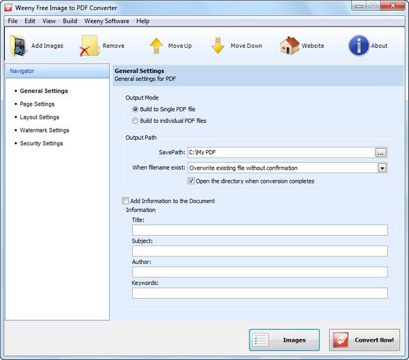The width and height of the screenshot is (409, 360).
Task: Open the Build menu
Action: [x=70, y=21]
